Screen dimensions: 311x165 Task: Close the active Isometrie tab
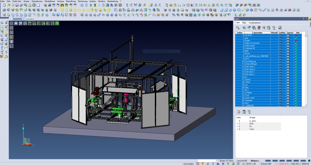pos(23,19)
